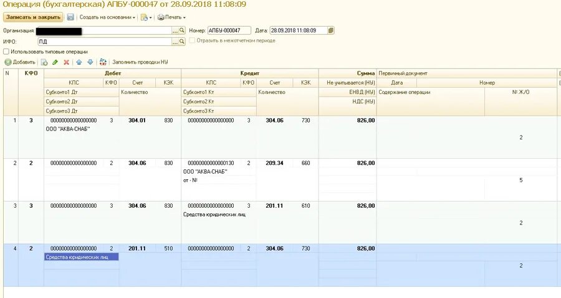The image size is (561, 298).
Task: Click the Дебет column group header
Action: (x=112, y=73)
